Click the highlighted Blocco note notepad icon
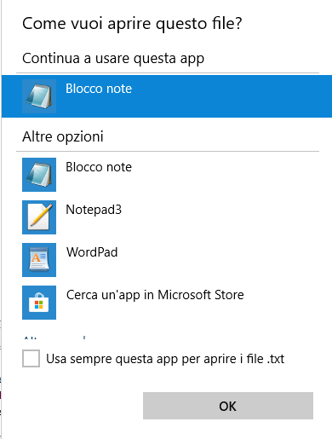 (39, 96)
